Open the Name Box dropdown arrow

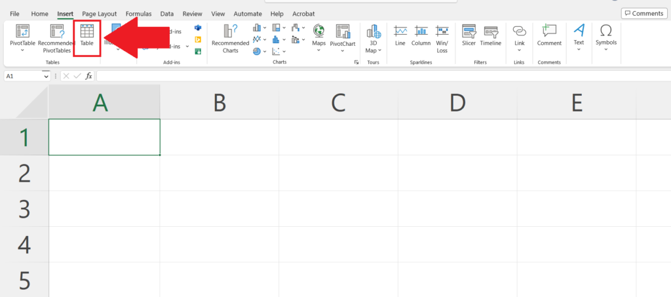46,77
